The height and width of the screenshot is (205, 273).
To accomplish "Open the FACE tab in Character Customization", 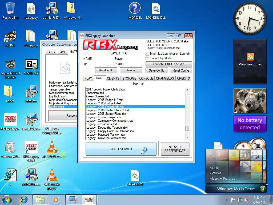I will [x=62, y=52].
